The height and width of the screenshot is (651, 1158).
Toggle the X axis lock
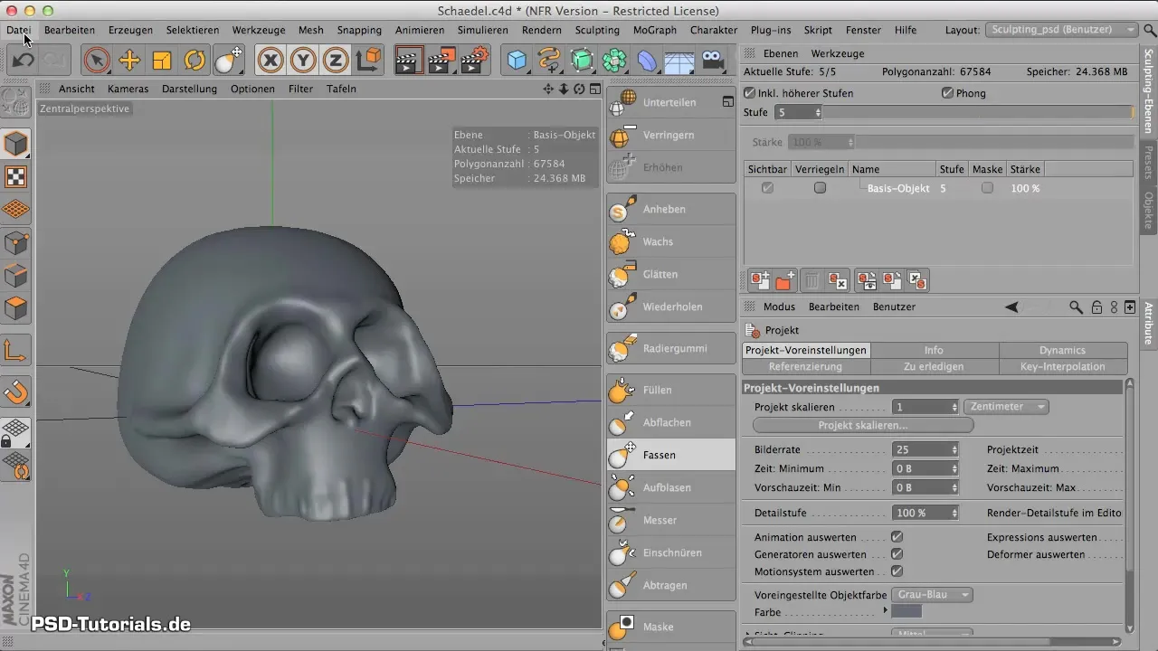pos(271,61)
